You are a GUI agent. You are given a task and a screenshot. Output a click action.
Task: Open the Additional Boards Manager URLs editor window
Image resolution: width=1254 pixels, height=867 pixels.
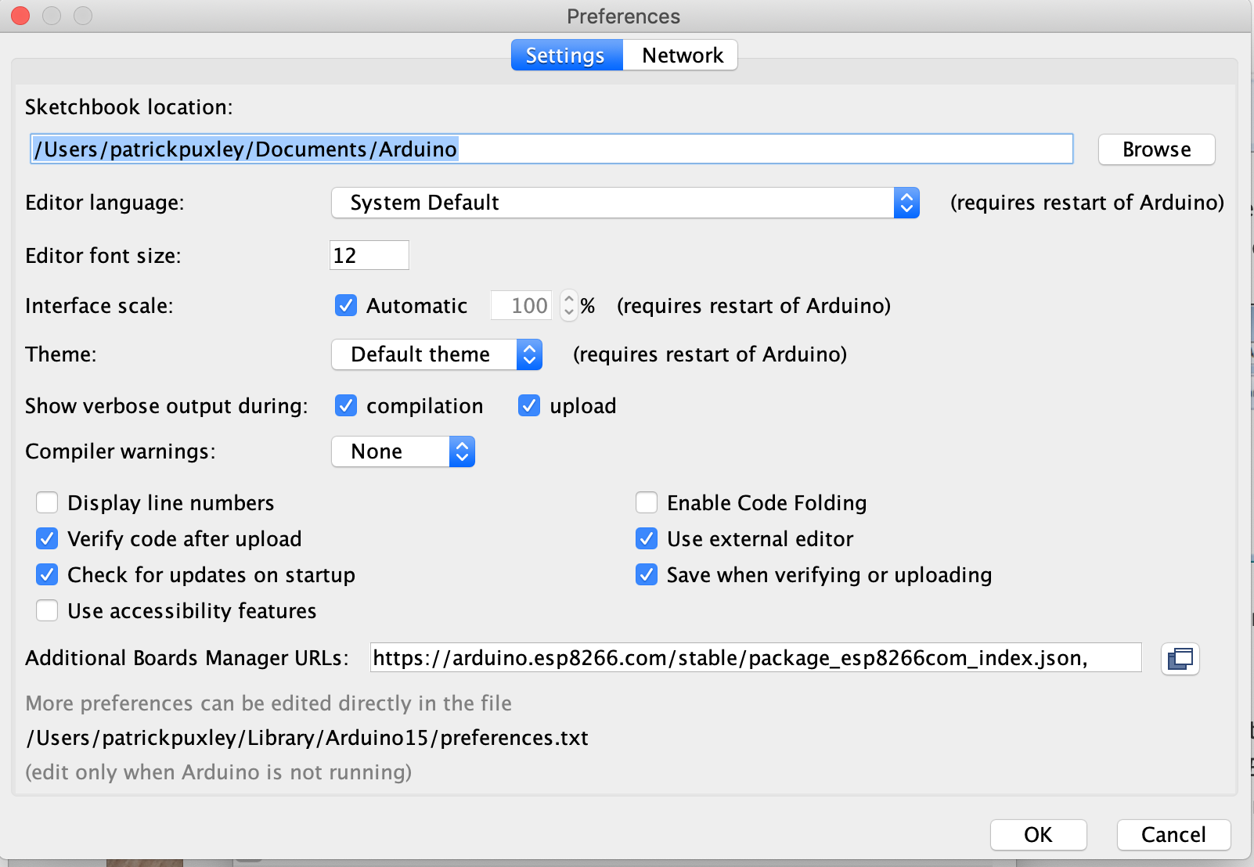(1180, 658)
